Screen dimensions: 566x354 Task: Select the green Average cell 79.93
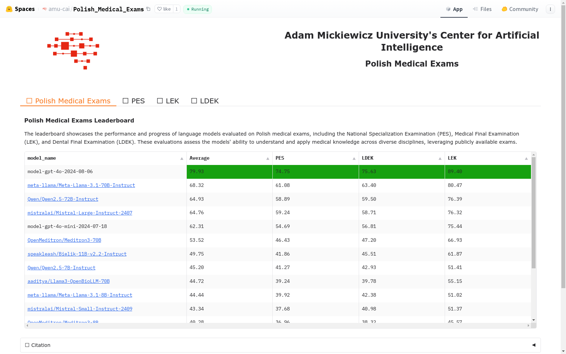click(x=230, y=172)
